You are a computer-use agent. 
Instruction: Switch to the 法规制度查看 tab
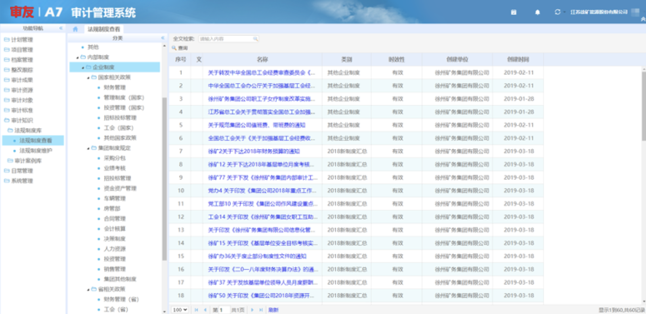click(103, 29)
